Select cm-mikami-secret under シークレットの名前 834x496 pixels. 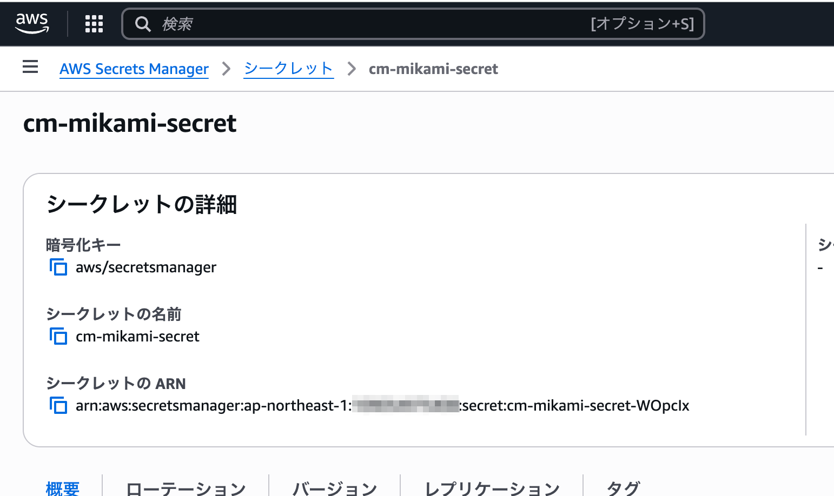coord(137,337)
